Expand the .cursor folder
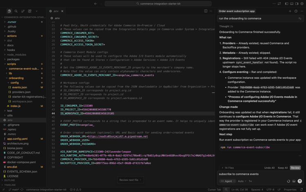This screenshot has width=306, height=192. (23, 22)
